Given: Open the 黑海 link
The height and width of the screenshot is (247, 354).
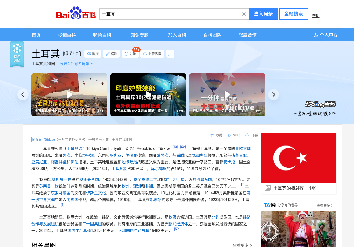Looking at the screenshot, I should point(67,155).
